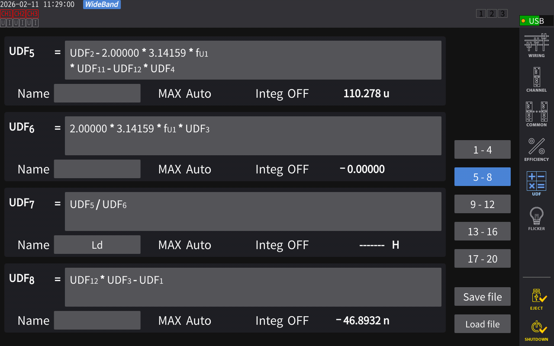
Task: Open the Wiring settings icon
Action: 536,45
